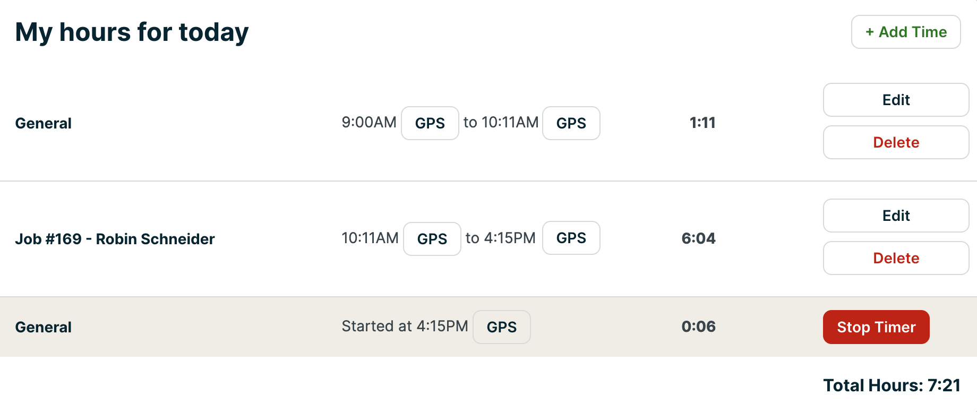Click the 0:06 elapsed timer value

pyautogui.click(x=698, y=327)
